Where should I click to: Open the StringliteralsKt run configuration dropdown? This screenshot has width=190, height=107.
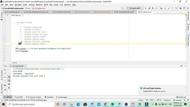pos(134,8)
